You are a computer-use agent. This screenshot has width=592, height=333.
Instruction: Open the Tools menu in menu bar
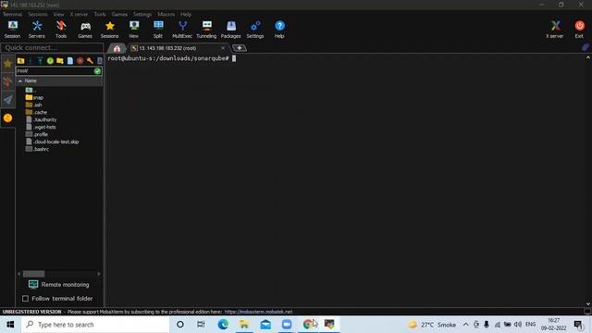100,15
